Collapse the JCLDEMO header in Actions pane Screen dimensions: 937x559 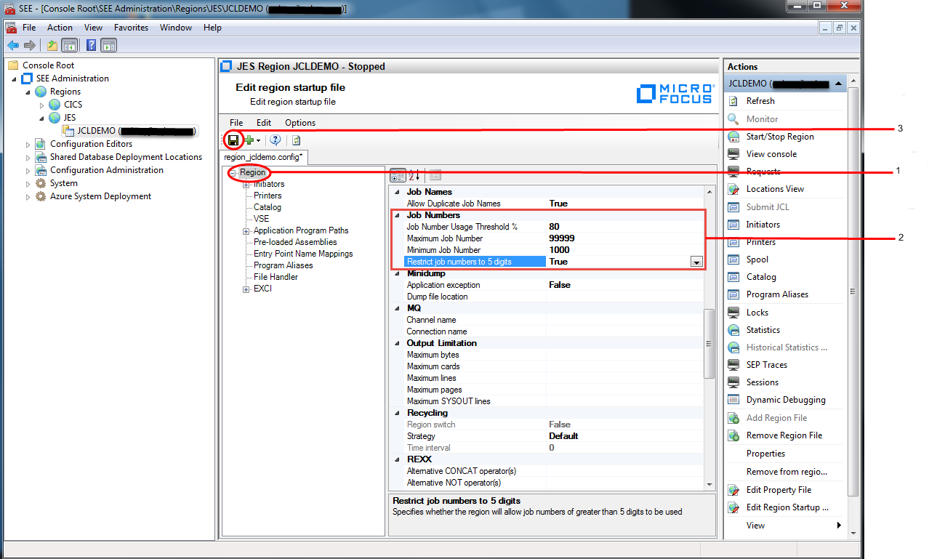(x=839, y=84)
